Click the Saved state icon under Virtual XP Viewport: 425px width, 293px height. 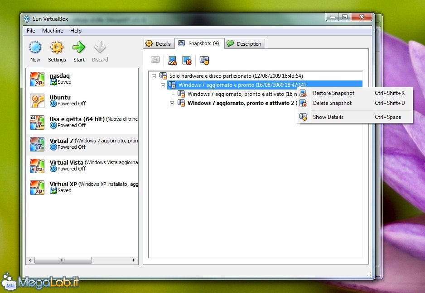coord(53,190)
